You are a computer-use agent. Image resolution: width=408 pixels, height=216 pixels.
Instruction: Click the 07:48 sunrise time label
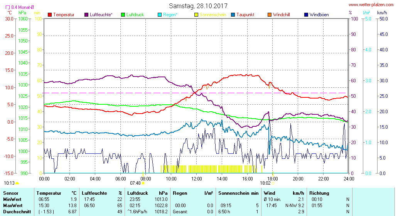point(135,184)
